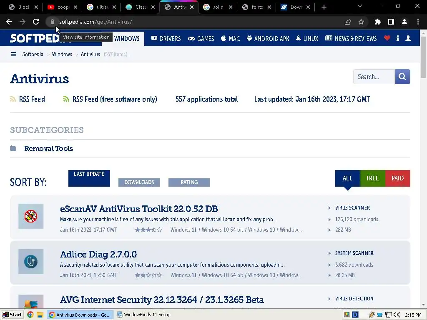Open the Adlice Diag 2.7.0.0 title link
This screenshot has width=427, height=320.
[98, 254]
